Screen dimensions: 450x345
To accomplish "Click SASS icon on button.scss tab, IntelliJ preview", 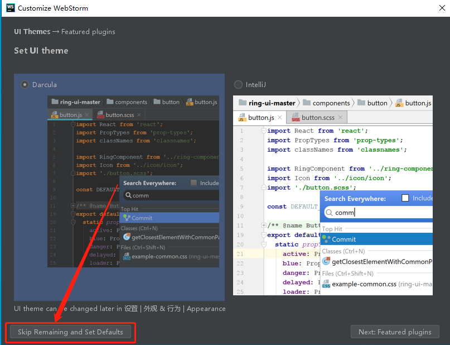I will pos(296,117).
